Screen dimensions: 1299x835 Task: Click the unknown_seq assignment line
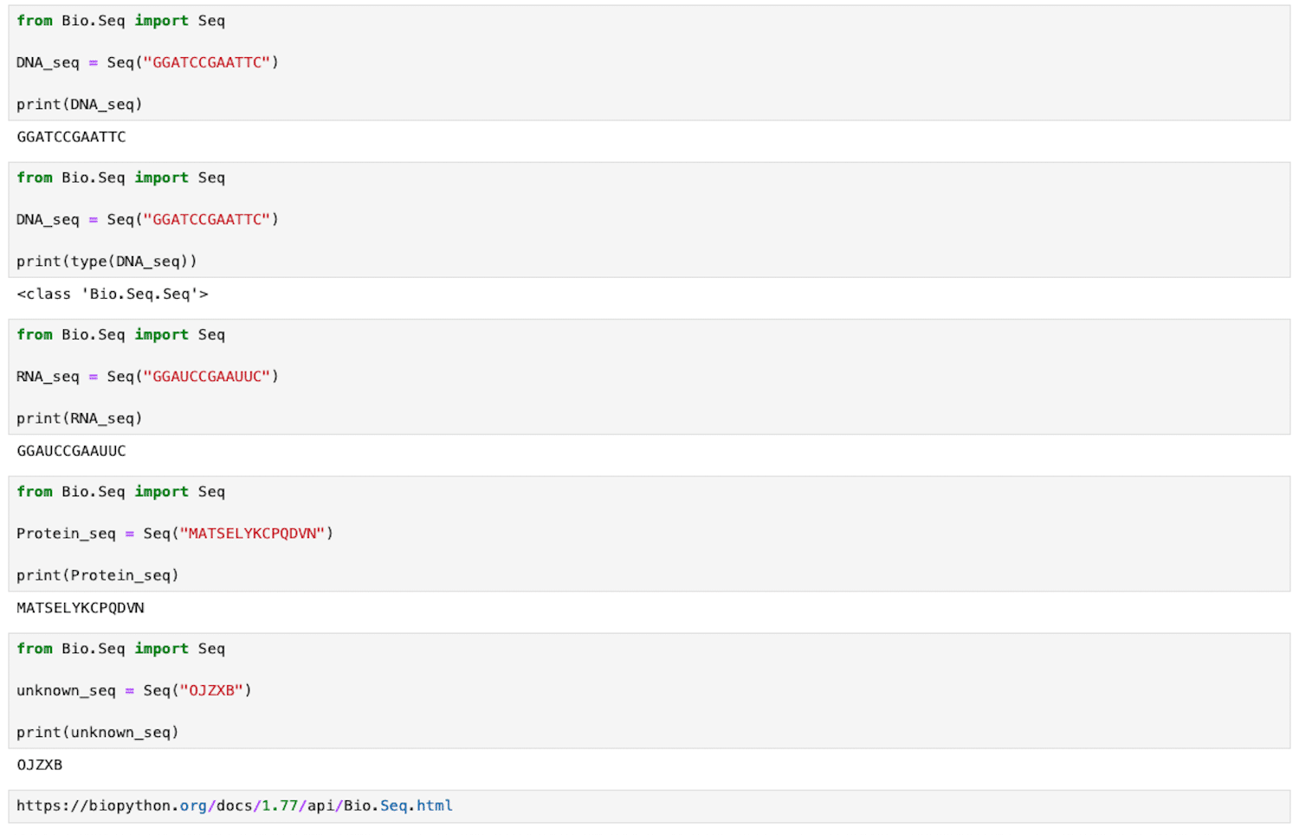click(x=132, y=690)
